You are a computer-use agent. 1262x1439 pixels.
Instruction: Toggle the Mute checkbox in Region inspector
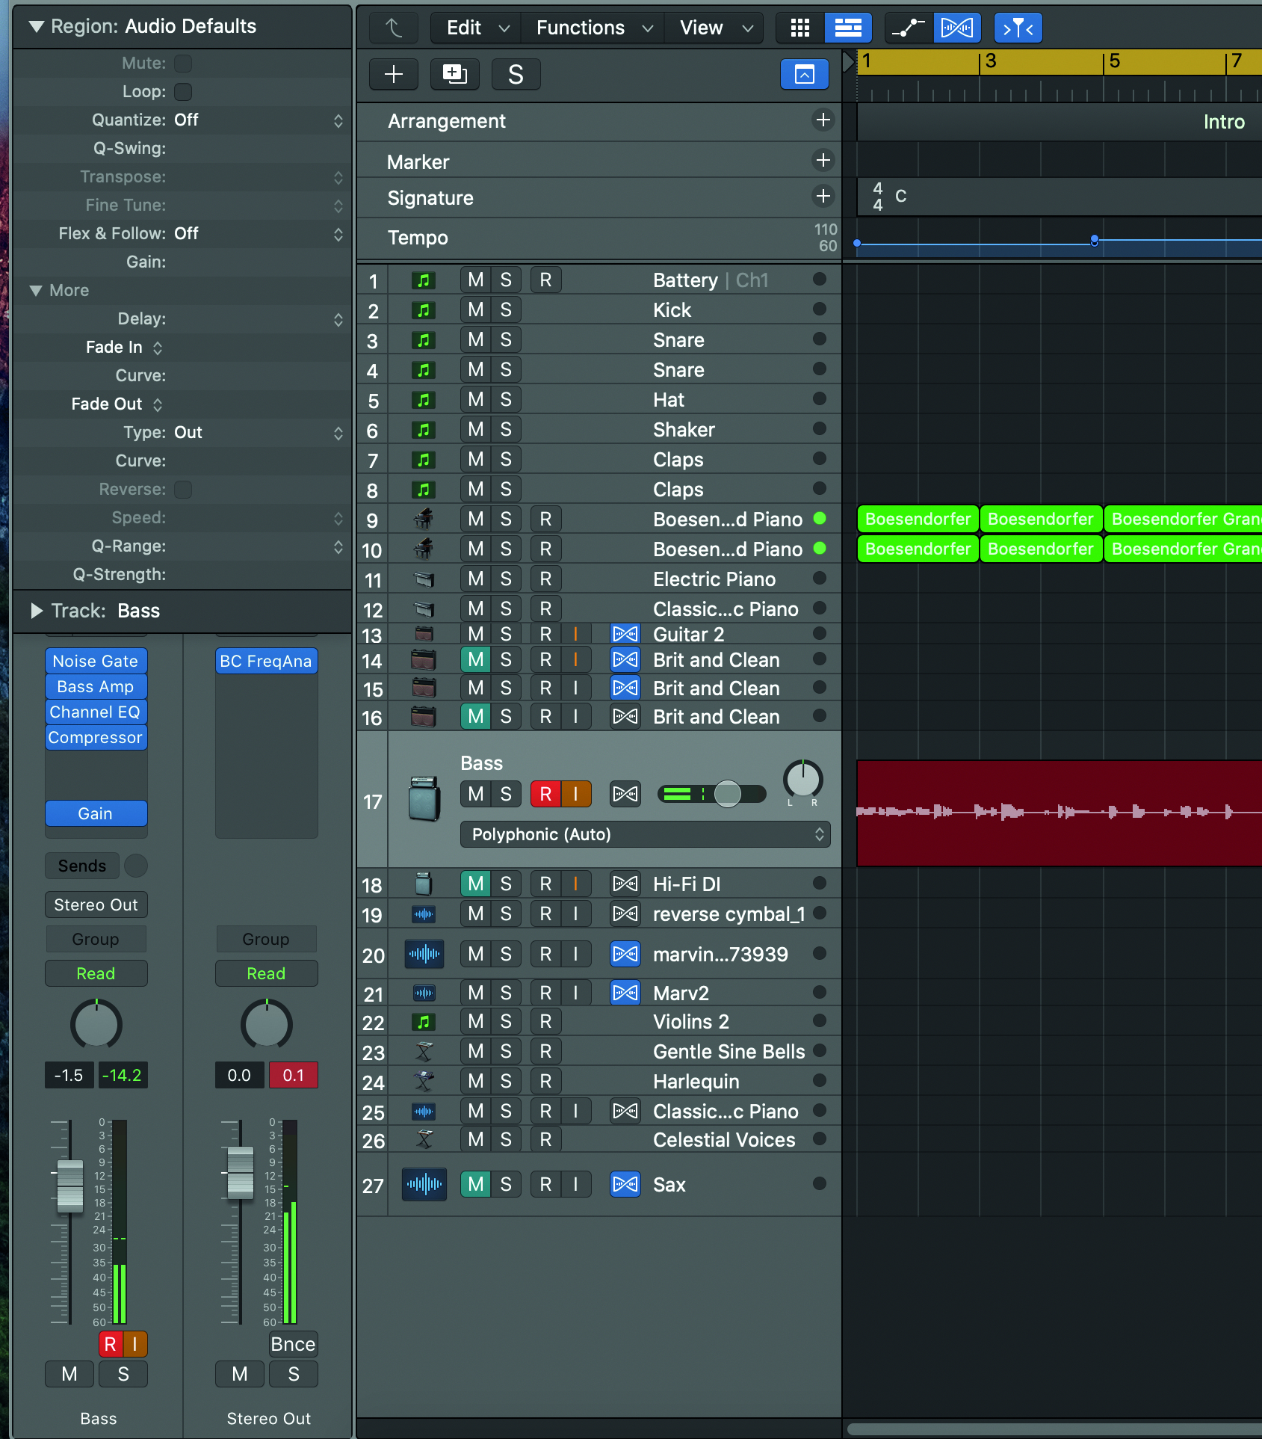[x=183, y=63]
